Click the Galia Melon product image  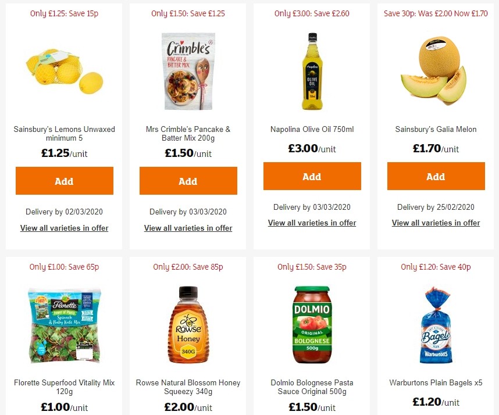(x=436, y=71)
